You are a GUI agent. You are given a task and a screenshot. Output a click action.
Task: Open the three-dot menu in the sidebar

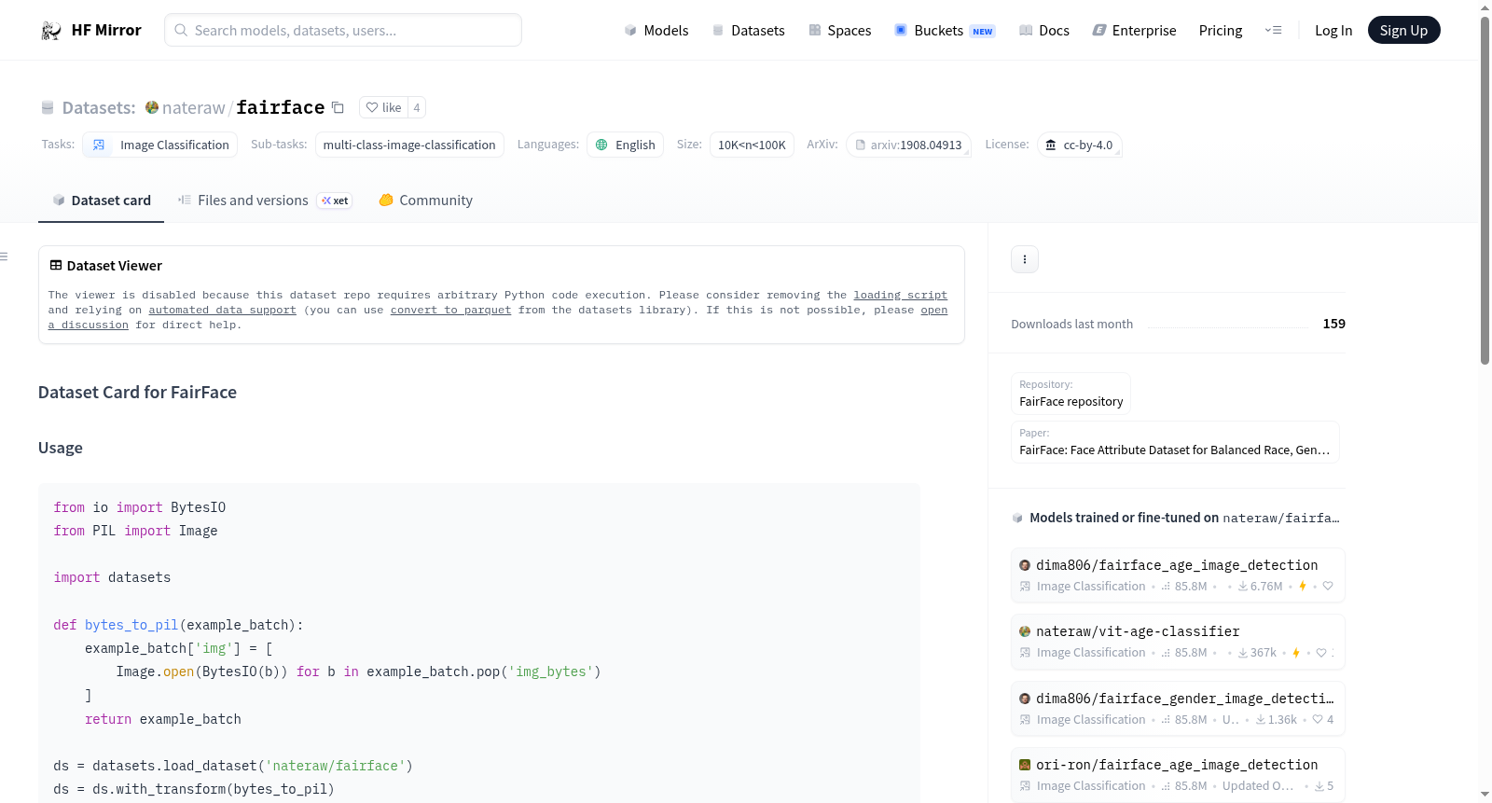(1025, 259)
